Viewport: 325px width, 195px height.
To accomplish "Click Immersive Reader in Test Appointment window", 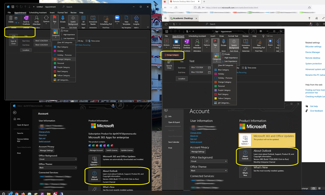I will [246, 44].
